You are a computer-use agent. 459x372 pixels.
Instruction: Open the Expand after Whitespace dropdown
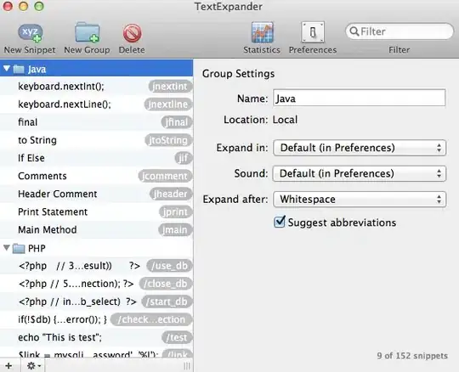360,199
